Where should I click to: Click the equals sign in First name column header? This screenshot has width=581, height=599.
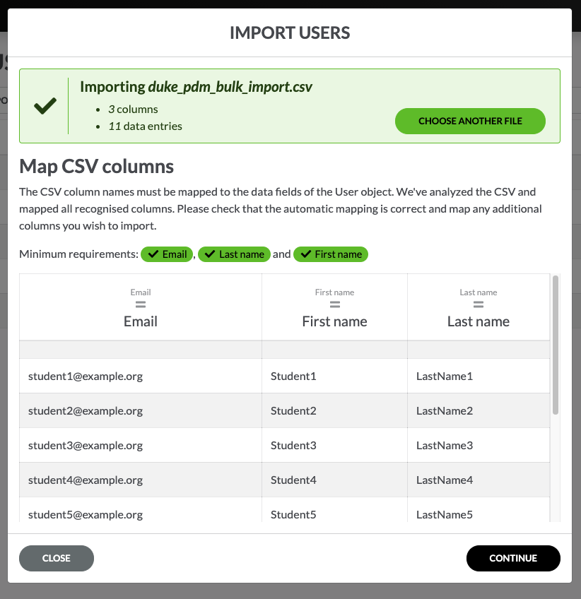334,305
